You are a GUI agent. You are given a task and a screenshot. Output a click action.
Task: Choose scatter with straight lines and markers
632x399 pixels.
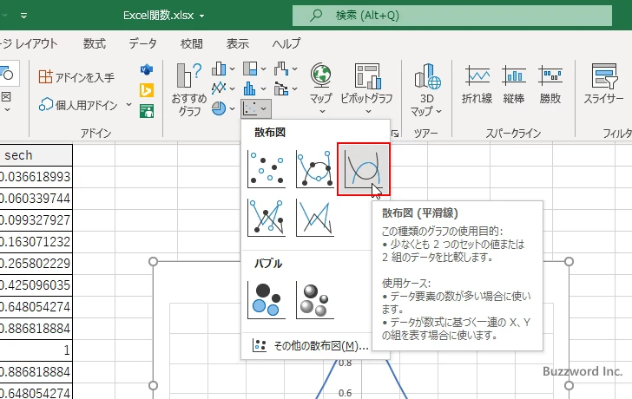click(x=267, y=218)
